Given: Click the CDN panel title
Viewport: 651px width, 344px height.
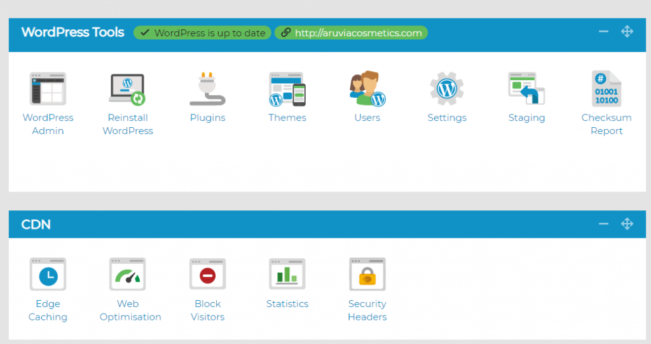Looking at the screenshot, I should tap(36, 224).
